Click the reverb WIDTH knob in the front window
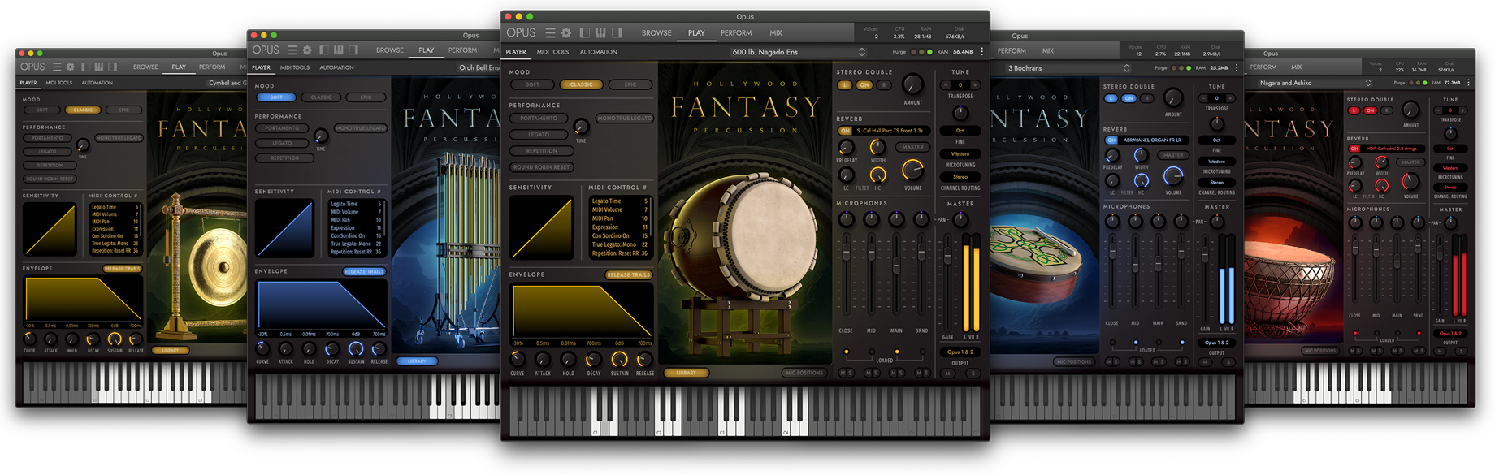The image size is (1495, 475). tap(877, 147)
